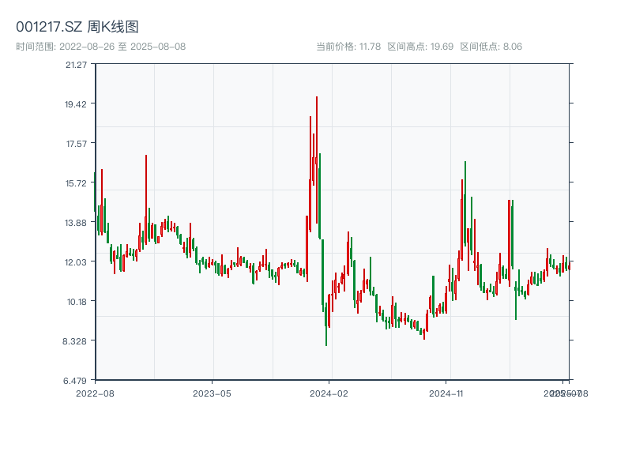This screenshot has width=632, height=474.
Task: Select the lowest candlestick near 8.06
Action: (328, 336)
